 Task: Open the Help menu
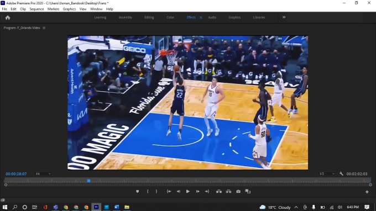click(x=109, y=9)
